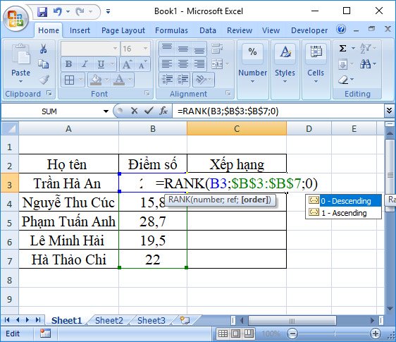396x342 pixels.
Task: Click the Format Painter brush icon
Action: point(44,80)
